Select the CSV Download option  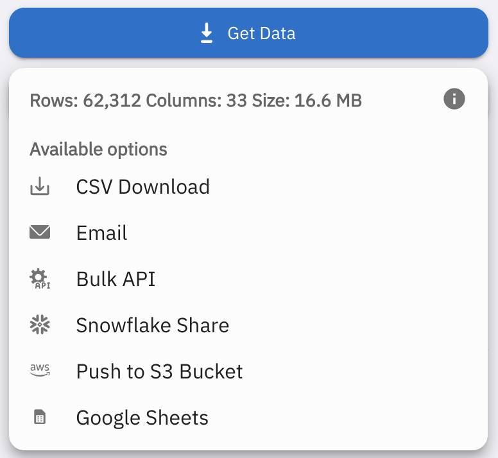[249, 186]
